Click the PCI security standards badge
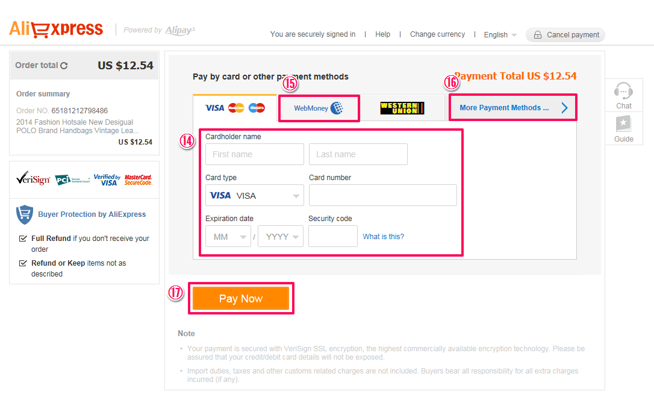Viewport: 654px width, 394px height. (72, 180)
